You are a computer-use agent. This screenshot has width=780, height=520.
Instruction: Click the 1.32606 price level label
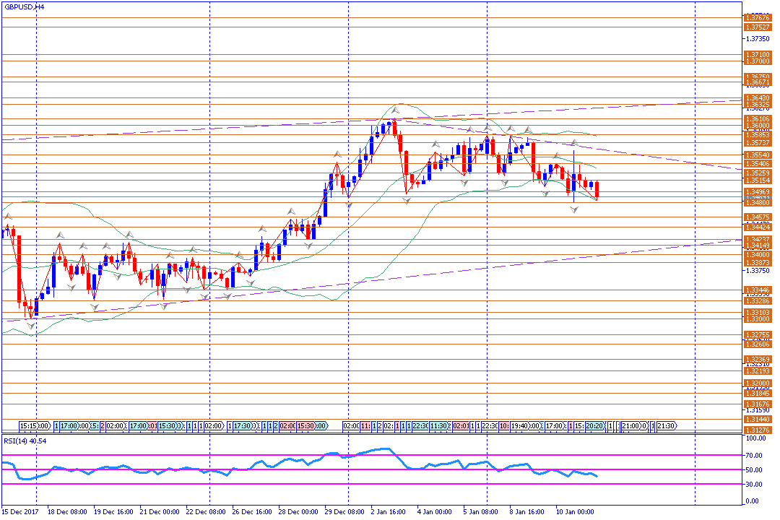pyautogui.click(x=757, y=344)
